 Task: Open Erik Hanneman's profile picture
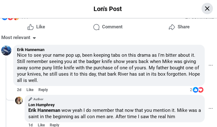[6, 50]
